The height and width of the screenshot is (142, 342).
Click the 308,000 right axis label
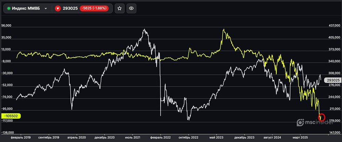pos(335,73)
